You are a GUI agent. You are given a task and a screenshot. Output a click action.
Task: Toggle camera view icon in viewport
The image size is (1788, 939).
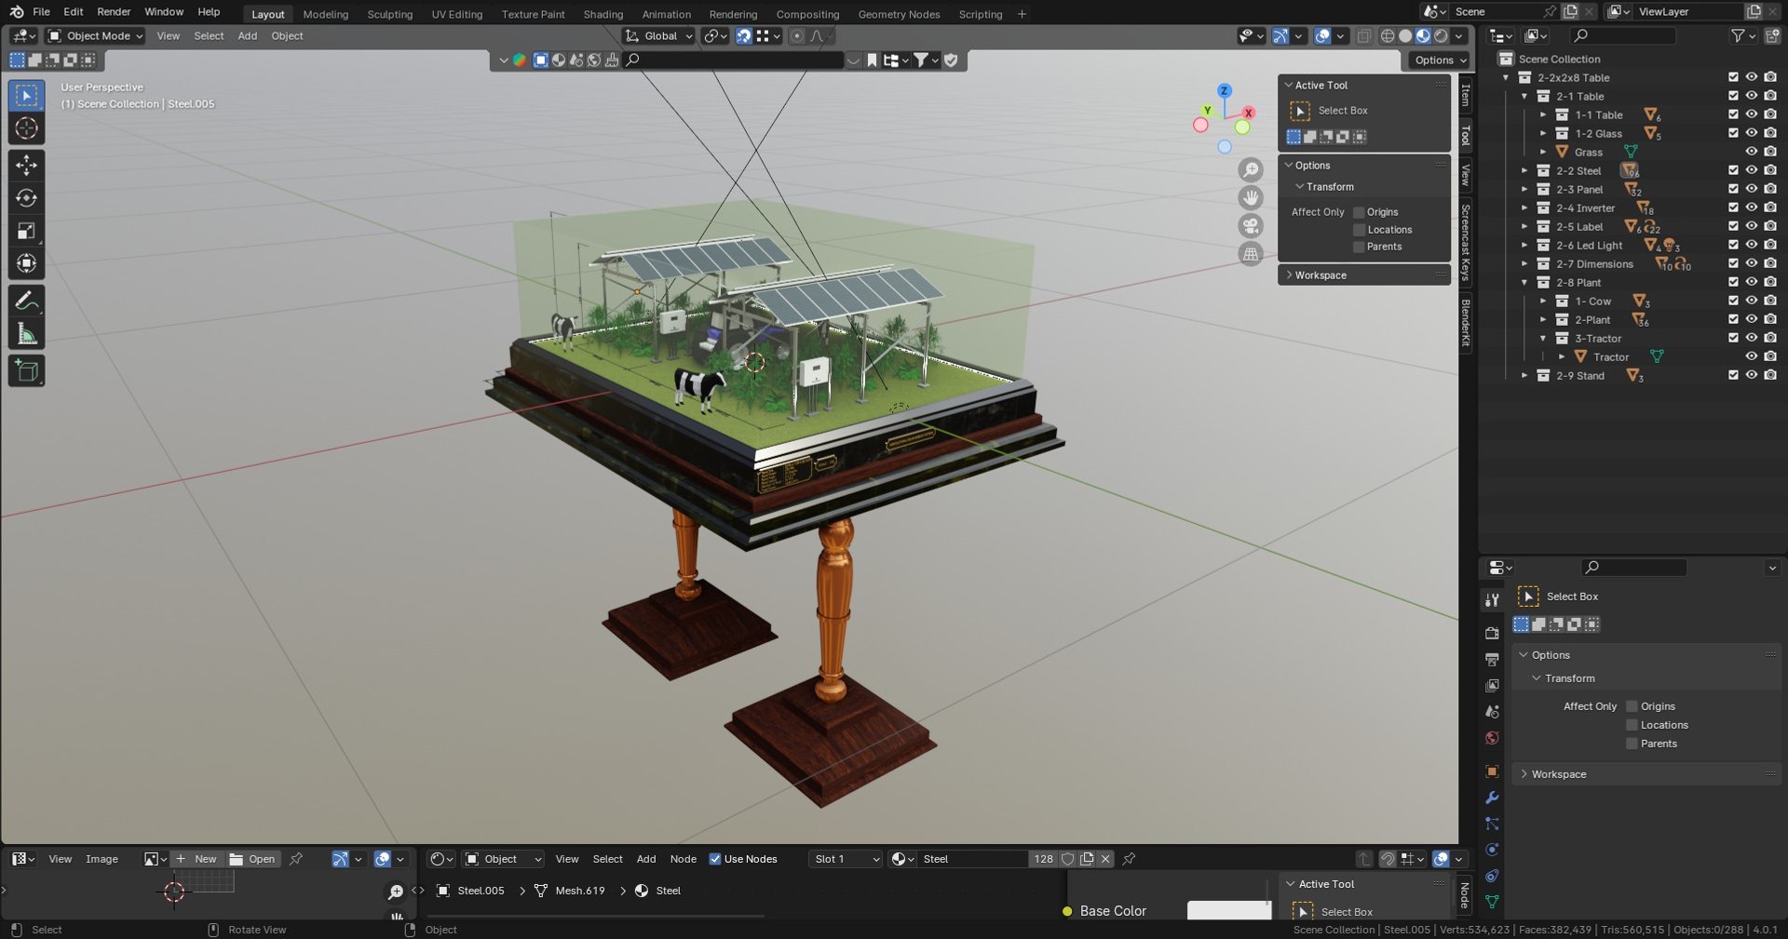(1251, 225)
